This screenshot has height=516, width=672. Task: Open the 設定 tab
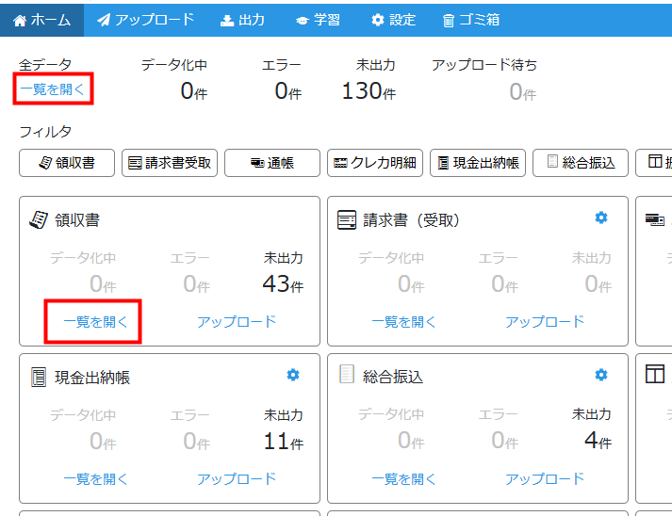click(393, 20)
